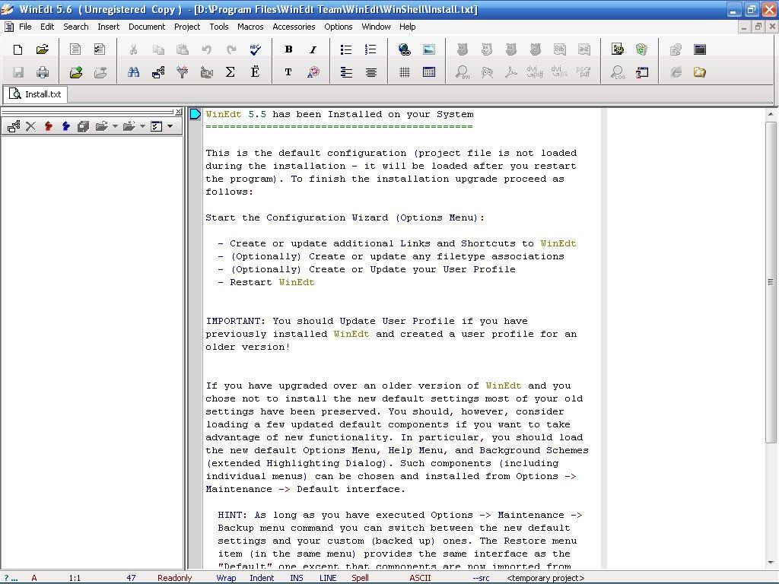779x584 pixels.
Task: Click the blue lightning icon in side panel
Action: [65, 126]
